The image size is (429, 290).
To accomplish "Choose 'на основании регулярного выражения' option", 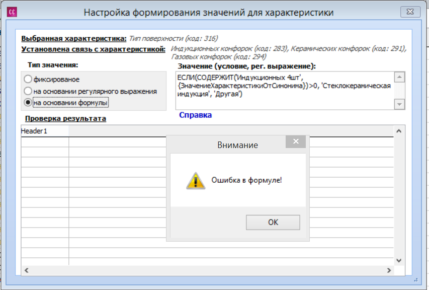I will point(91,91).
